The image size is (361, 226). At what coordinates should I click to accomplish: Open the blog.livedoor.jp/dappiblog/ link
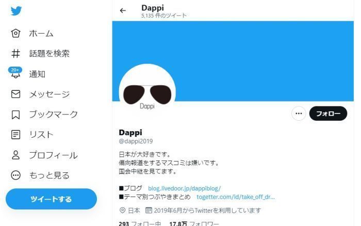(x=184, y=188)
